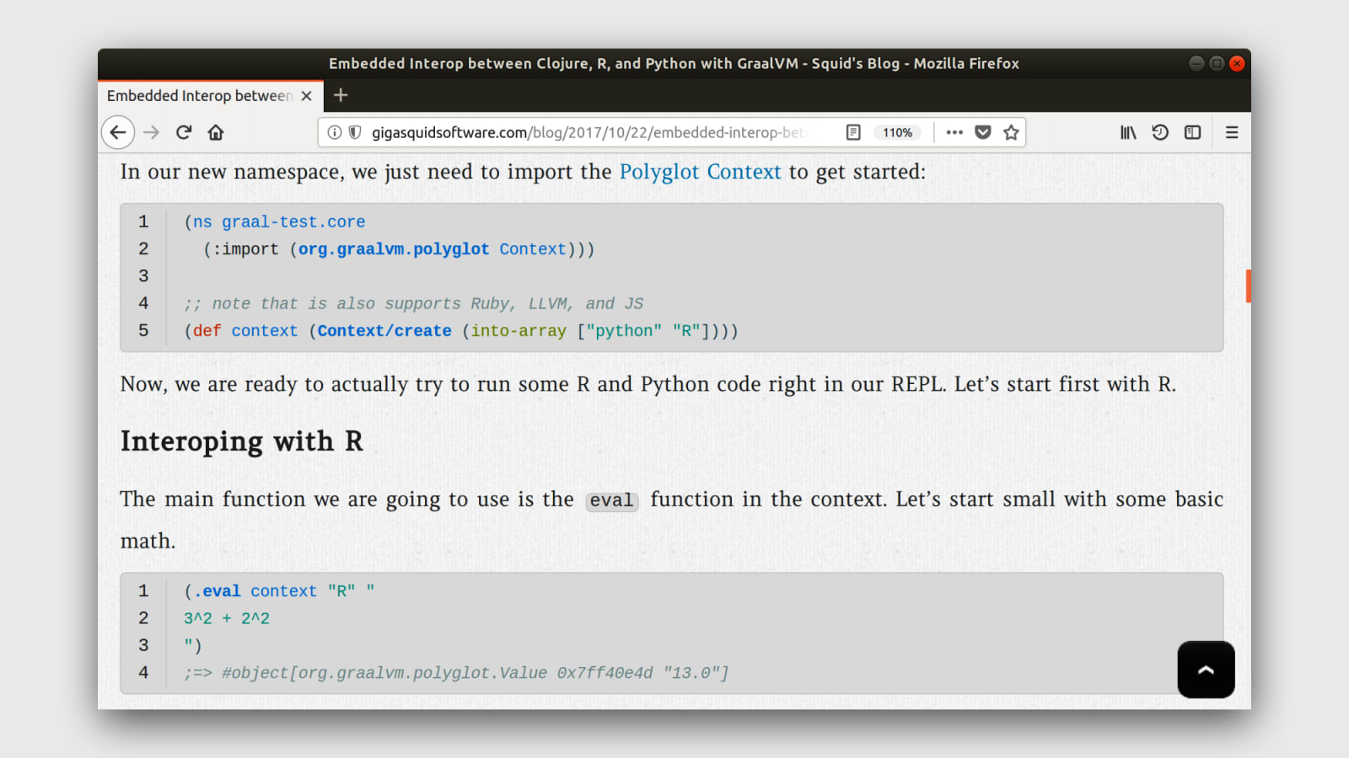
Task: Click the browser Back arrow button
Action: click(118, 132)
